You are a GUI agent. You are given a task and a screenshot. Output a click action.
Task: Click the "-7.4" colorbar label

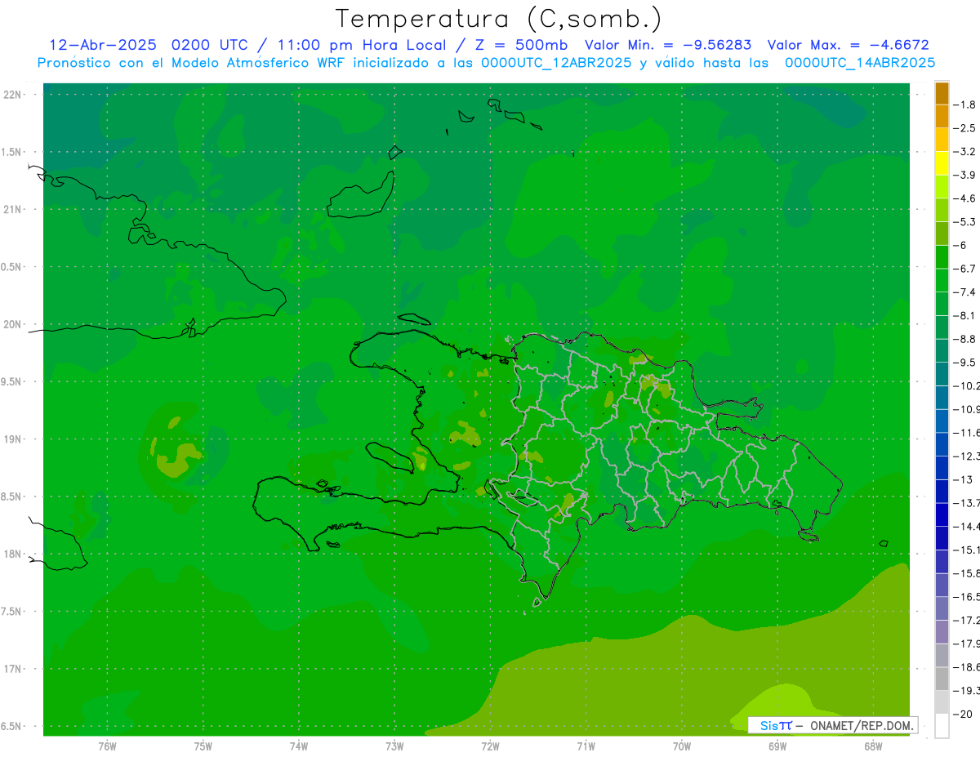tap(965, 292)
